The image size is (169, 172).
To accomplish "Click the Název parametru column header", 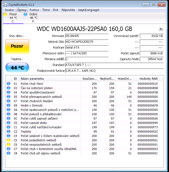I will pyautogui.click(x=50, y=78).
